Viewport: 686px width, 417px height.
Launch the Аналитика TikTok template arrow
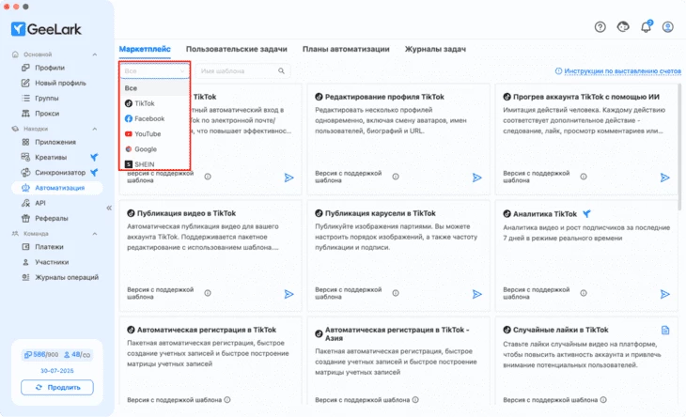[664, 294]
